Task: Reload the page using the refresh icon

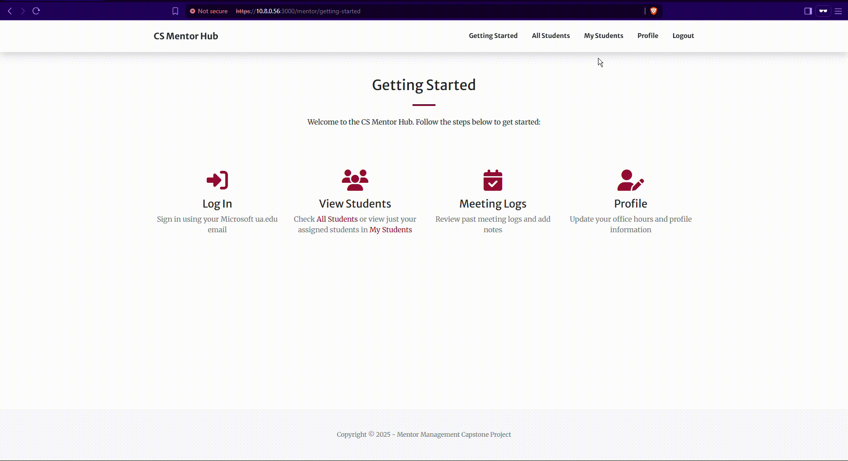Action: pos(36,11)
